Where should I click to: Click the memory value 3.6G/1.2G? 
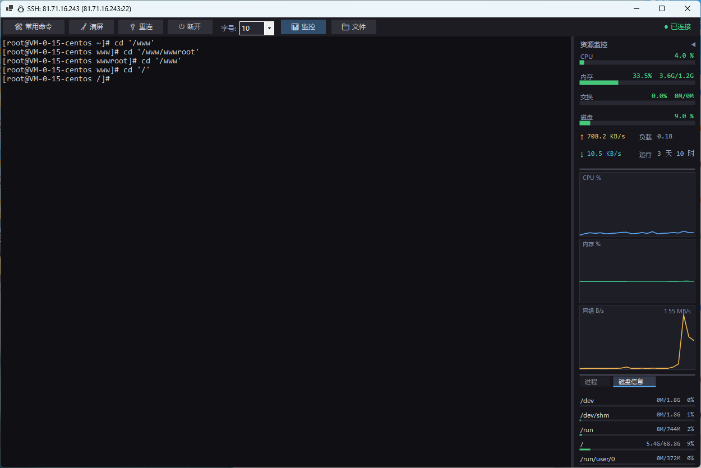coord(676,76)
